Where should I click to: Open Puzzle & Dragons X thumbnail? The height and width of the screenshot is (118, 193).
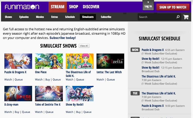click(x=18, y=61)
